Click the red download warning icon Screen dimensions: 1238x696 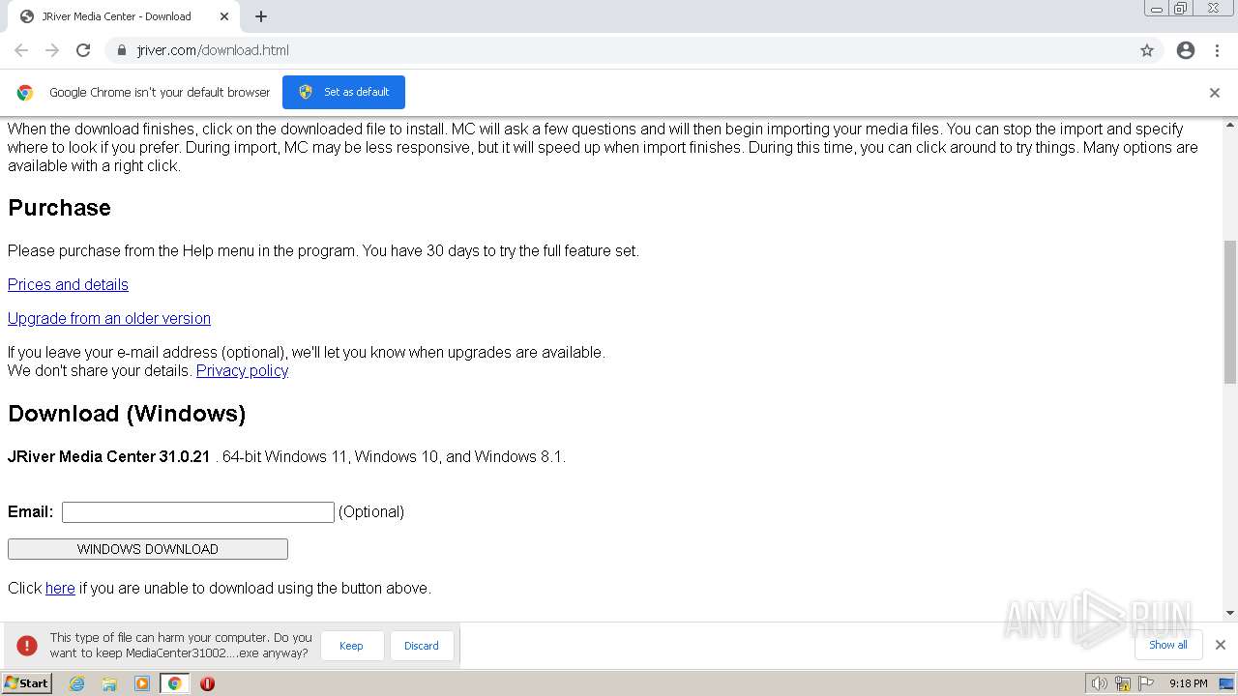tap(27, 645)
